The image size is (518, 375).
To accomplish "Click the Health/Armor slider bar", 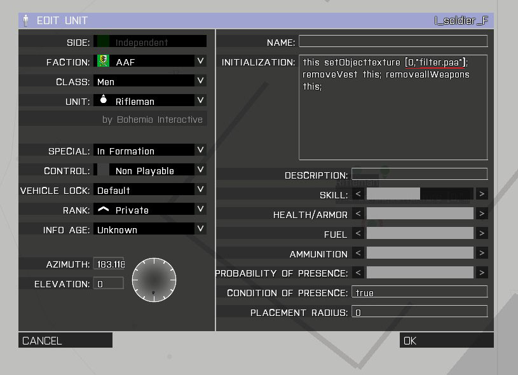I will 420,214.
